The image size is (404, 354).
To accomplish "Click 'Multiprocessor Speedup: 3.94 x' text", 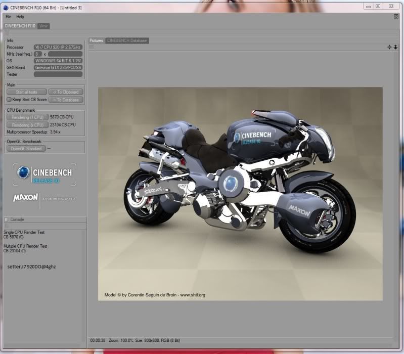I will (x=33, y=132).
